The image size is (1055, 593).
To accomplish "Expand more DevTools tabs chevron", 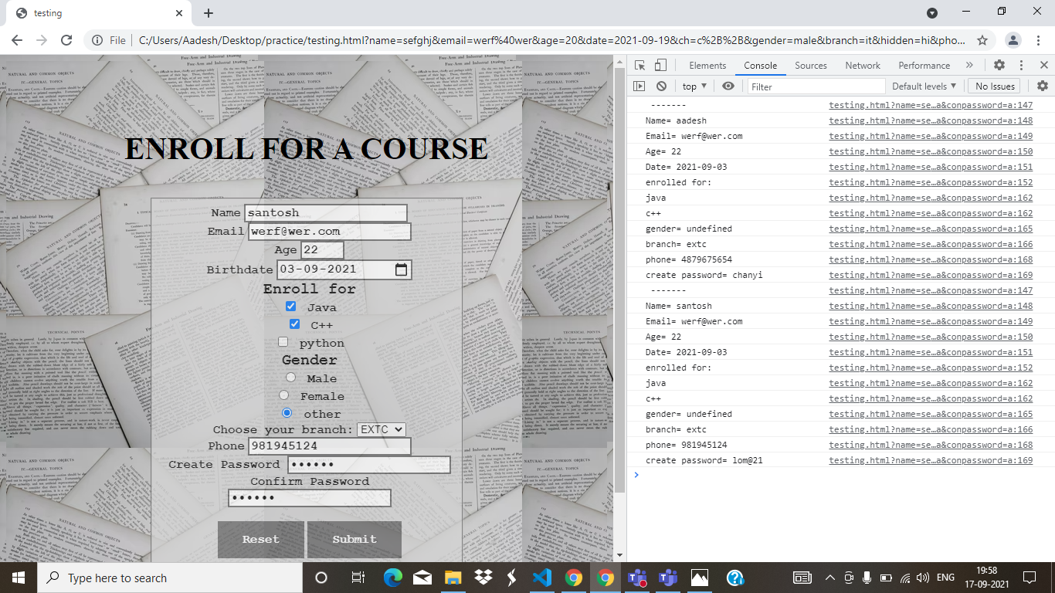I will (x=969, y=66).
